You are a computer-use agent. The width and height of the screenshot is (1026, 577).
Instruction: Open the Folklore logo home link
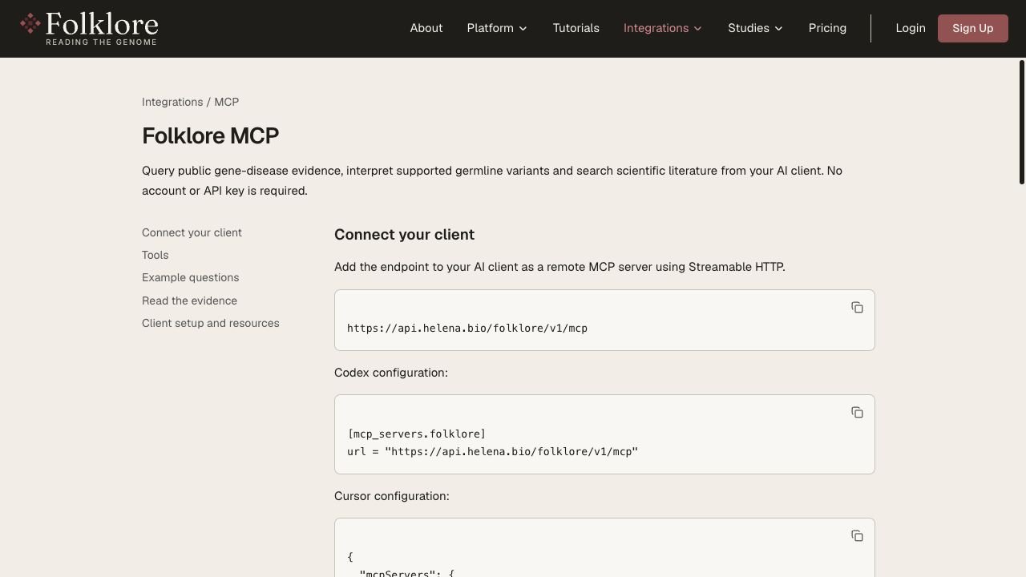click(x=89, y=28)
